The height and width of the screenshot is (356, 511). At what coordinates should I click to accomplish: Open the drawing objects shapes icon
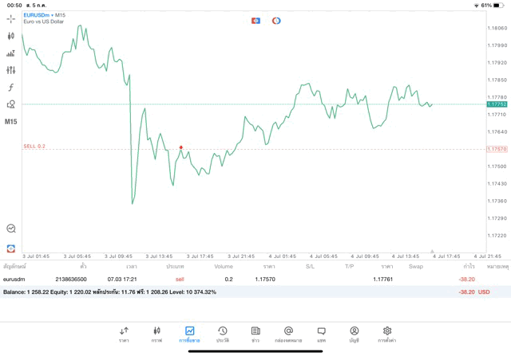[10, 104]
